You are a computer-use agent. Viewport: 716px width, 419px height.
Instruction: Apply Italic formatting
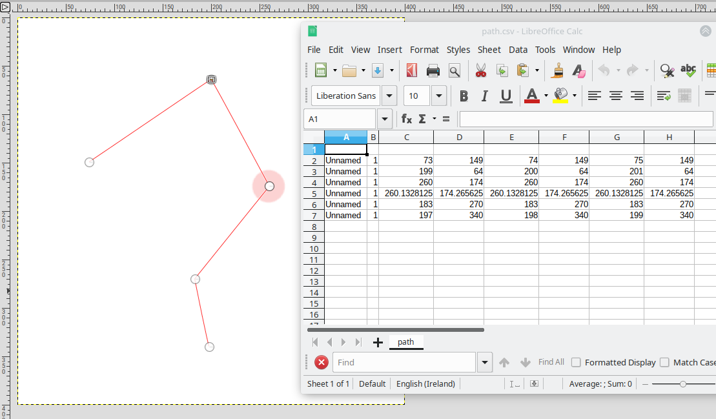pos(484,96)
